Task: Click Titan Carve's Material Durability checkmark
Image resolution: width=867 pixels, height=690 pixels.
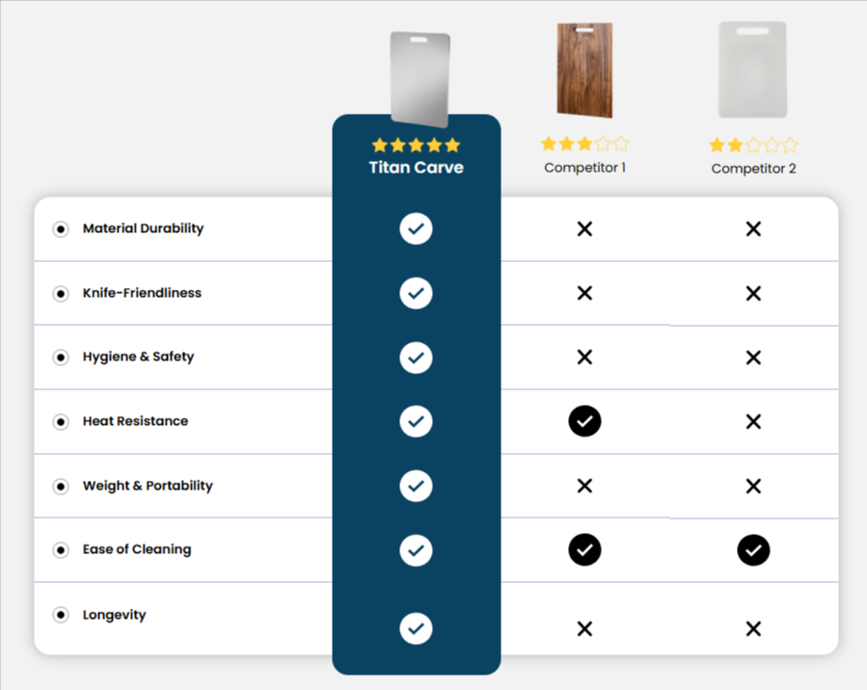Action: [416, 228]
